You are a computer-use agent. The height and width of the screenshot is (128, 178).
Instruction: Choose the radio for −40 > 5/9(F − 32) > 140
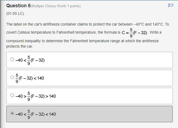[12, 95]
